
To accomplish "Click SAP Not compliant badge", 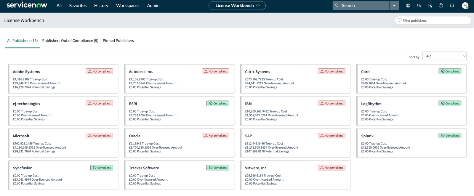I will tap(332, 136).
